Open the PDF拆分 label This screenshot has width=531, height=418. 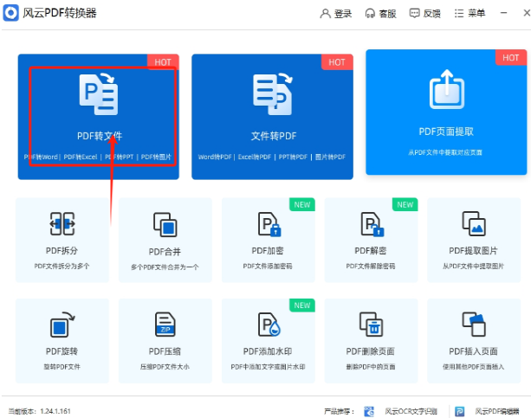click(x=62, y=251)
